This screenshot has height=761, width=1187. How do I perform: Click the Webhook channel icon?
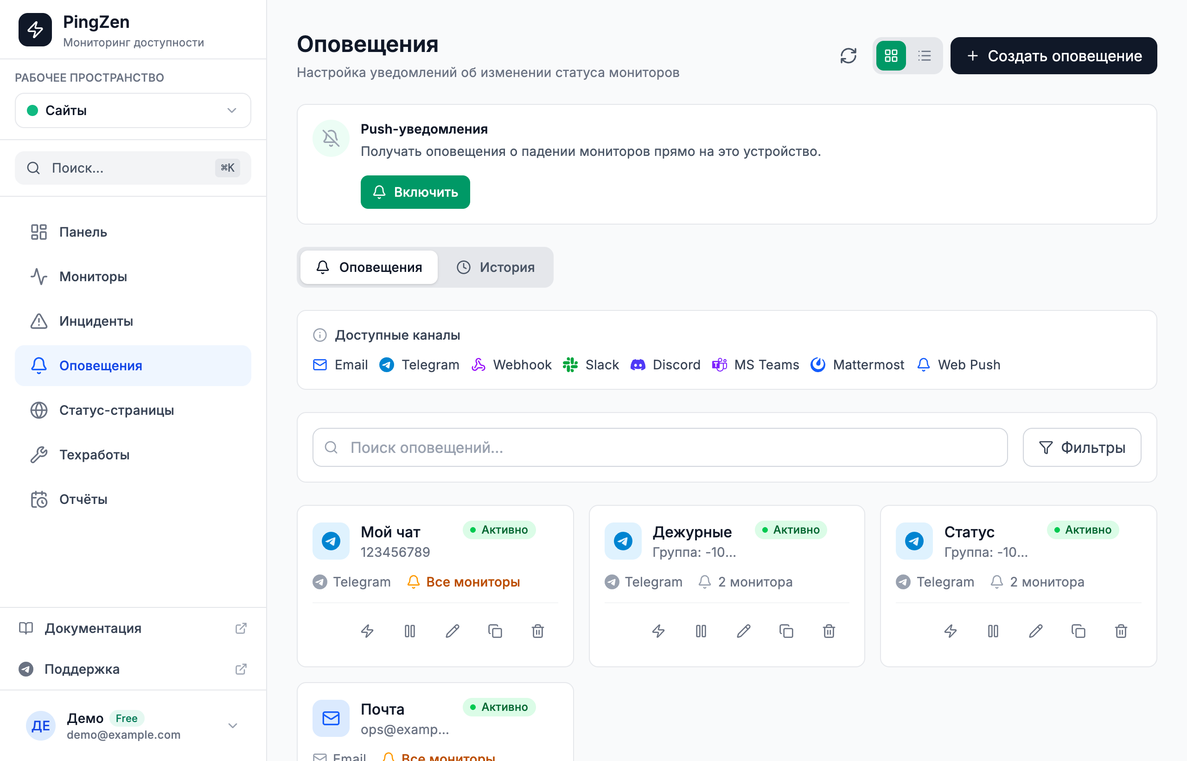coord(478,365)
